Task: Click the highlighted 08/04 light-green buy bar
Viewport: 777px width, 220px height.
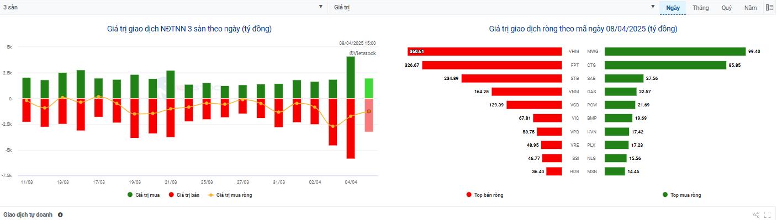Action: pyautogui.click(x=369, y=88)
